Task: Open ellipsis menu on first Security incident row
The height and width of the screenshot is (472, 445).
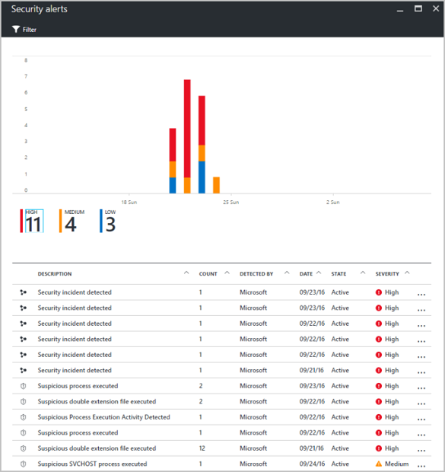Action: (x=421, y=295)
